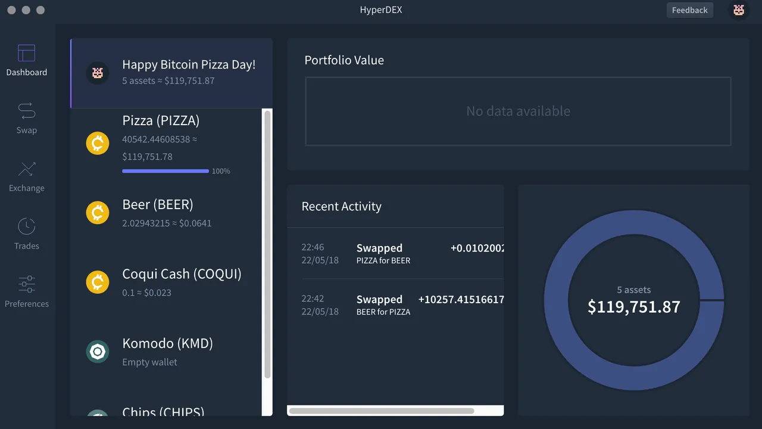This screenshot has height=429, width=762.
Task: Click the Beer (BEER) coin icon
Action: pos(98,213)
